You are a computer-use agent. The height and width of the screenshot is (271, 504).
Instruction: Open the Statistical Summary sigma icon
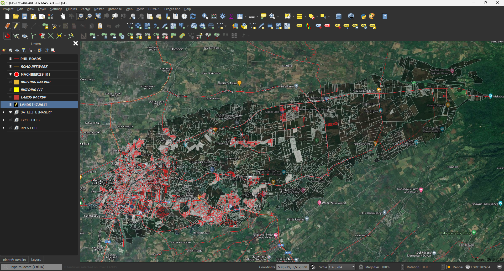click(x=231, y=17)
